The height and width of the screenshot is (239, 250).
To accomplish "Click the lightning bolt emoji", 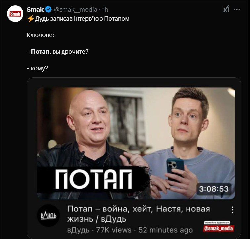I will coord(31,19).
